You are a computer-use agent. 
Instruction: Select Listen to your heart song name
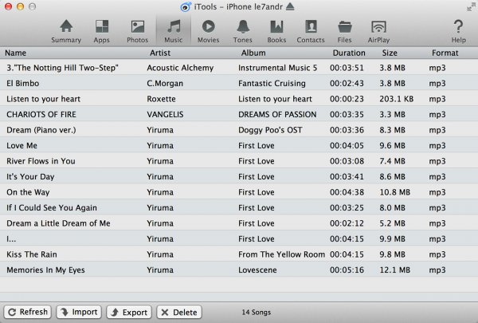tap(44, 99)
